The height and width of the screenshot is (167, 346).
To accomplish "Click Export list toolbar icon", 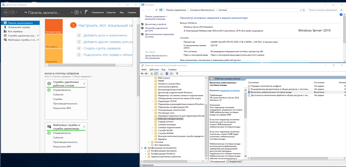I will 162,74.
